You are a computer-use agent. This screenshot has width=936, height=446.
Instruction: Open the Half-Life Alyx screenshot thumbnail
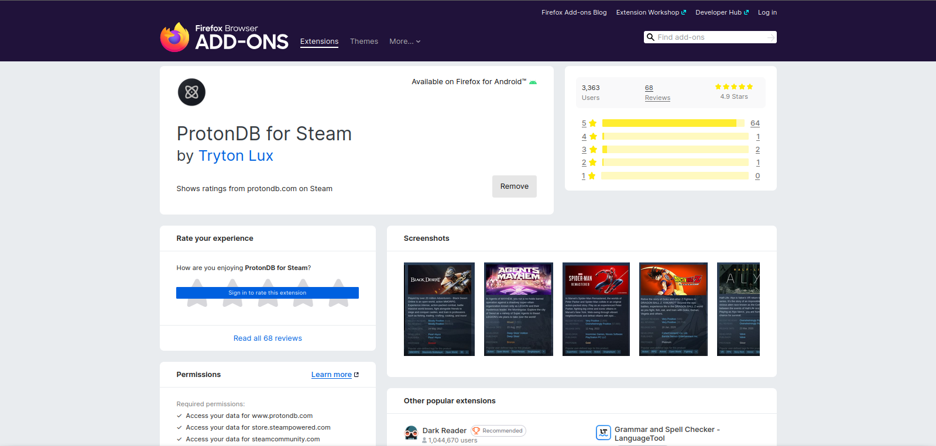tap(739, 309)
